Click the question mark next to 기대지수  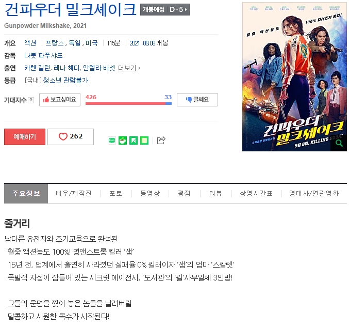(x=31, y=100)
